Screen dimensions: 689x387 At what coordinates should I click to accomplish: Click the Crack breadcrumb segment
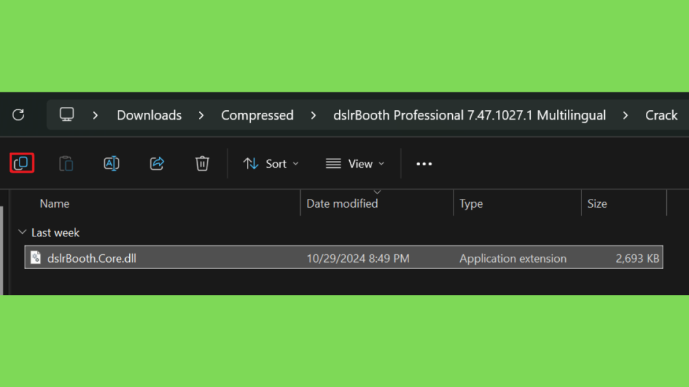pos(661,115)
